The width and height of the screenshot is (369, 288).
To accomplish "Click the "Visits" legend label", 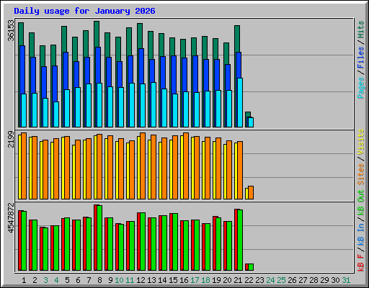I will coord(361,143).
